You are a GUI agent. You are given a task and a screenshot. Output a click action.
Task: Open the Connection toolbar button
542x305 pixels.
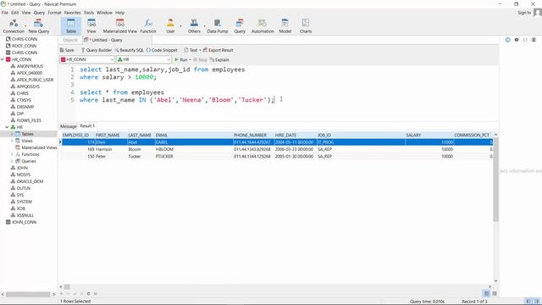14,26
